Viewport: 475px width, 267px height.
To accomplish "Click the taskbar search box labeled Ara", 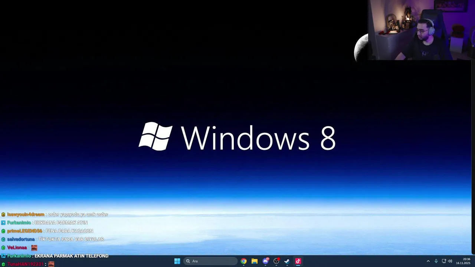I will point(210,261).
